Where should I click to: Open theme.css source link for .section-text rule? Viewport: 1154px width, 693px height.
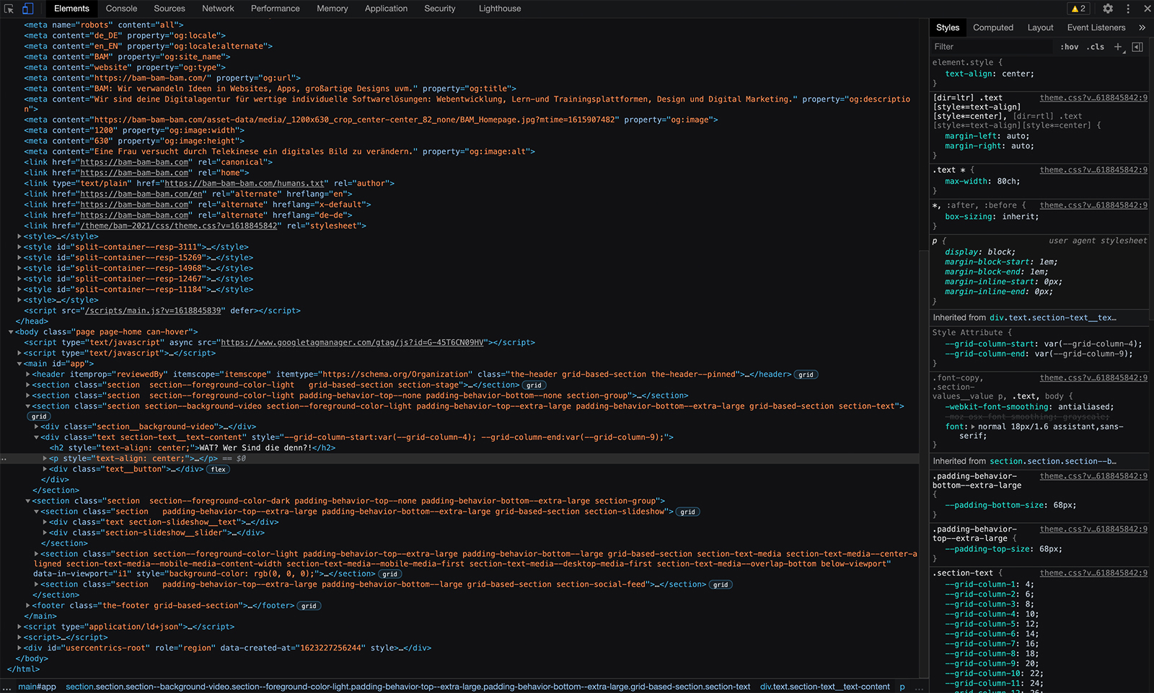click(x=1093, y=573)
